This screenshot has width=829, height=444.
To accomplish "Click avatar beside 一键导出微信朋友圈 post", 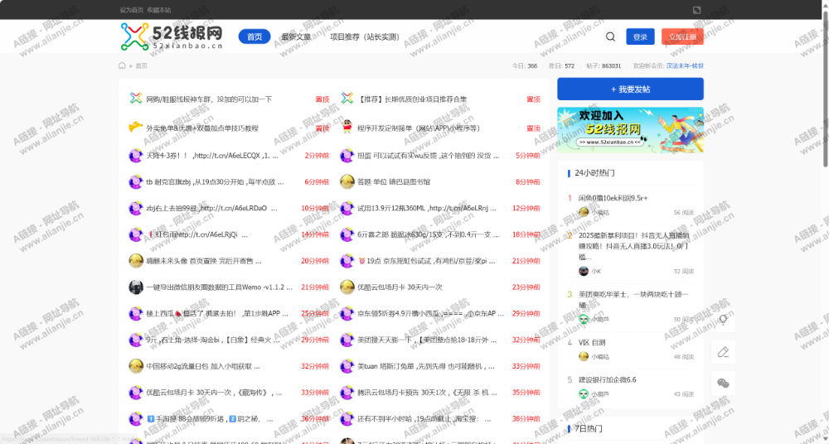I will [136, 287].
